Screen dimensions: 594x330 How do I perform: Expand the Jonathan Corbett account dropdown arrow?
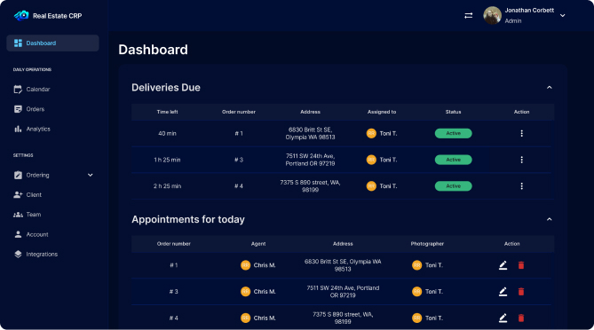pyautogui.click(x=563, y=15)
